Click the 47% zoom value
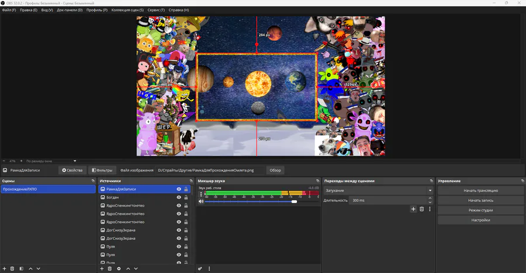The height and width of the screenshot is (273, 526). click(x=12, y=161)
